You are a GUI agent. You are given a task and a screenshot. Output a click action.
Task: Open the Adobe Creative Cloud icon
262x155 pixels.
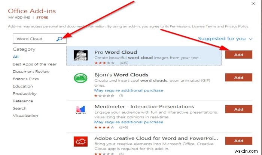point(80,142)
